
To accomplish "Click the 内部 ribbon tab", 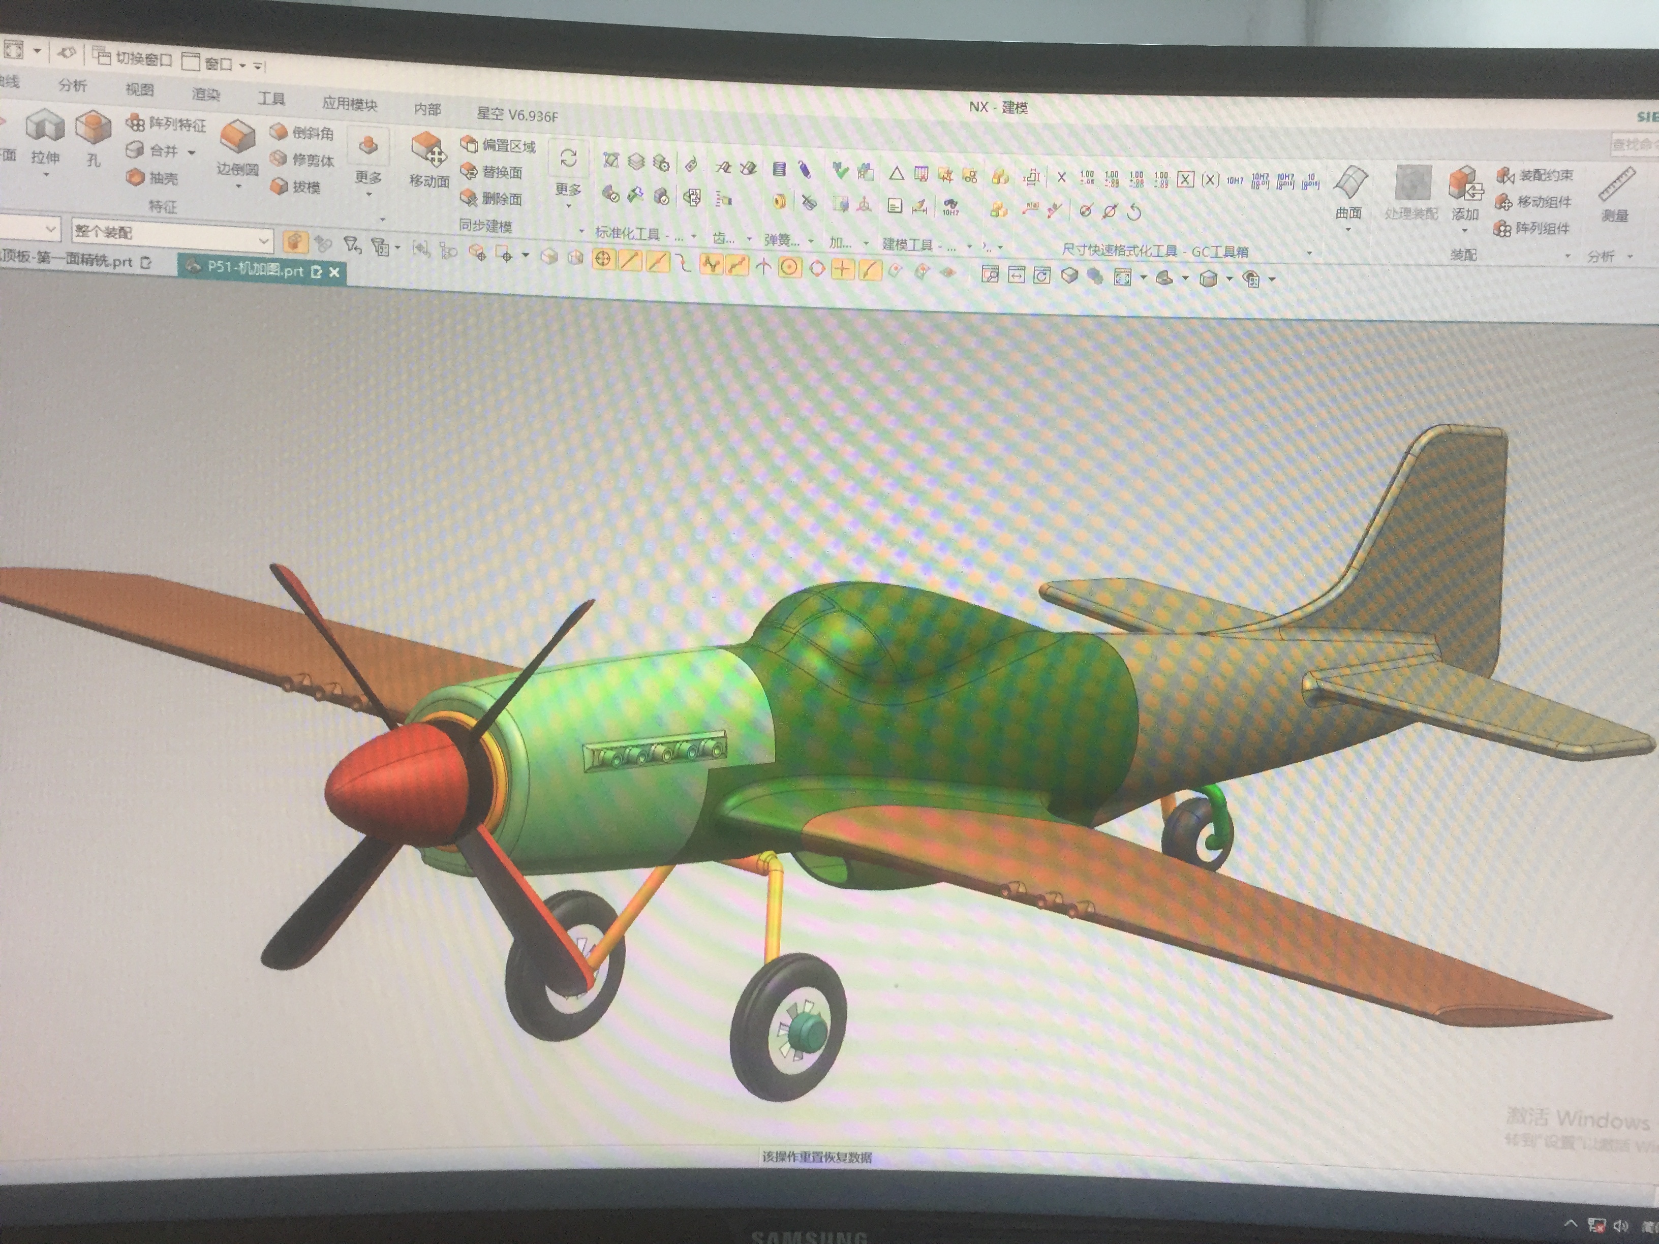I will [427, 109].
